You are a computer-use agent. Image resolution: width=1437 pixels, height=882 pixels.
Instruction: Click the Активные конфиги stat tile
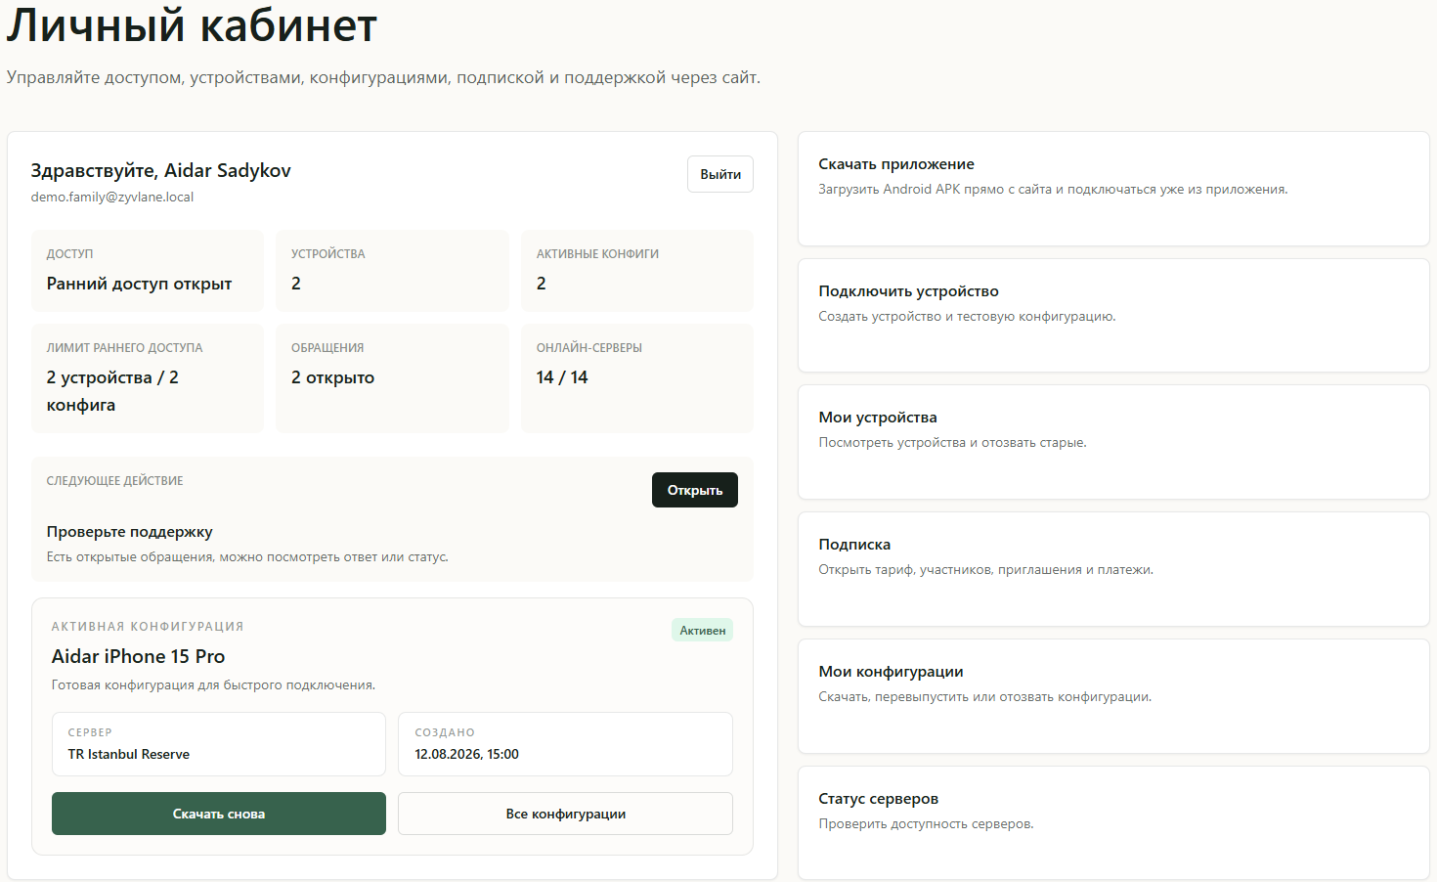click(x=637, y=271)
